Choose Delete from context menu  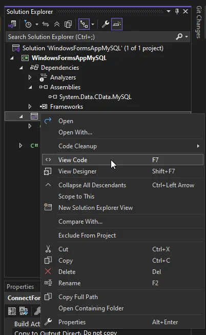[x=122, y=272]
